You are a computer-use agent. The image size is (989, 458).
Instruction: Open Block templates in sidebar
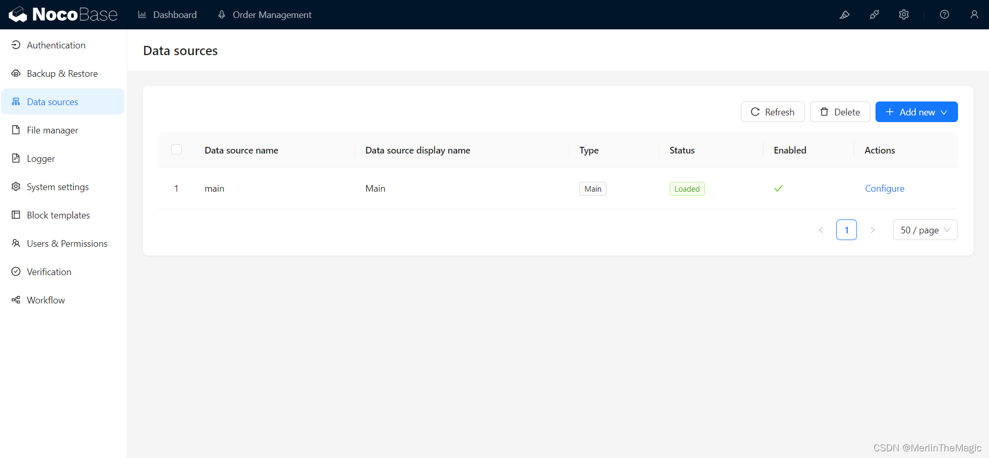pos(63,215)
